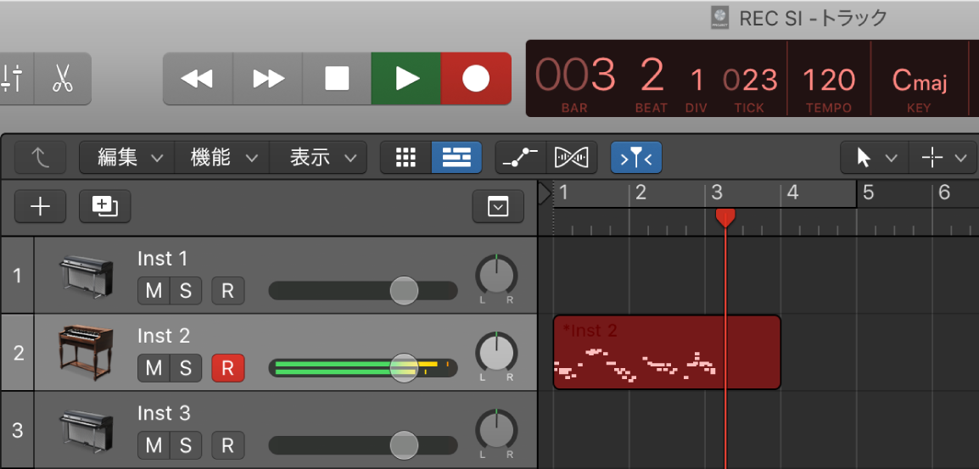Click the Inst 1 pan knob

point(496,276)
